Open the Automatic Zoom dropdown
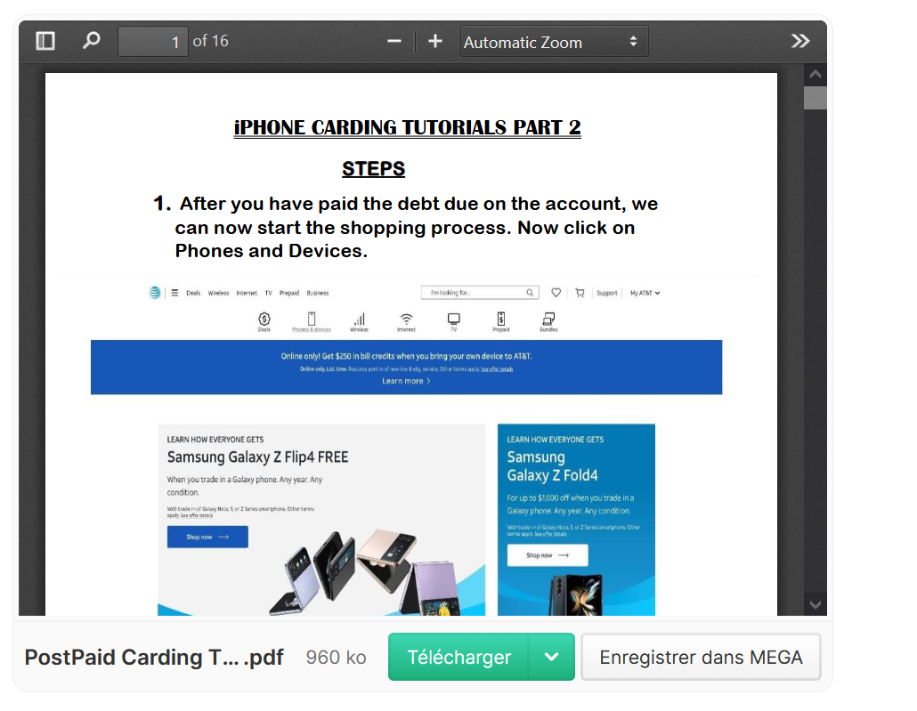 554,40
